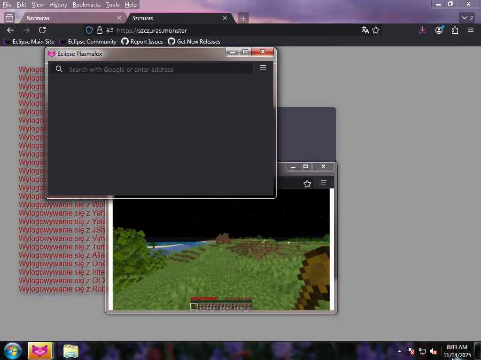Expand the list all tabs dropdown
This screenshot has width=481, height=360.
tap(467, 18)
